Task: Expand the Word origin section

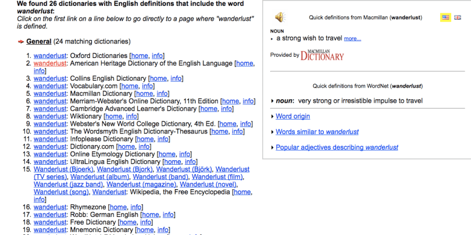Action: (292, 116)
